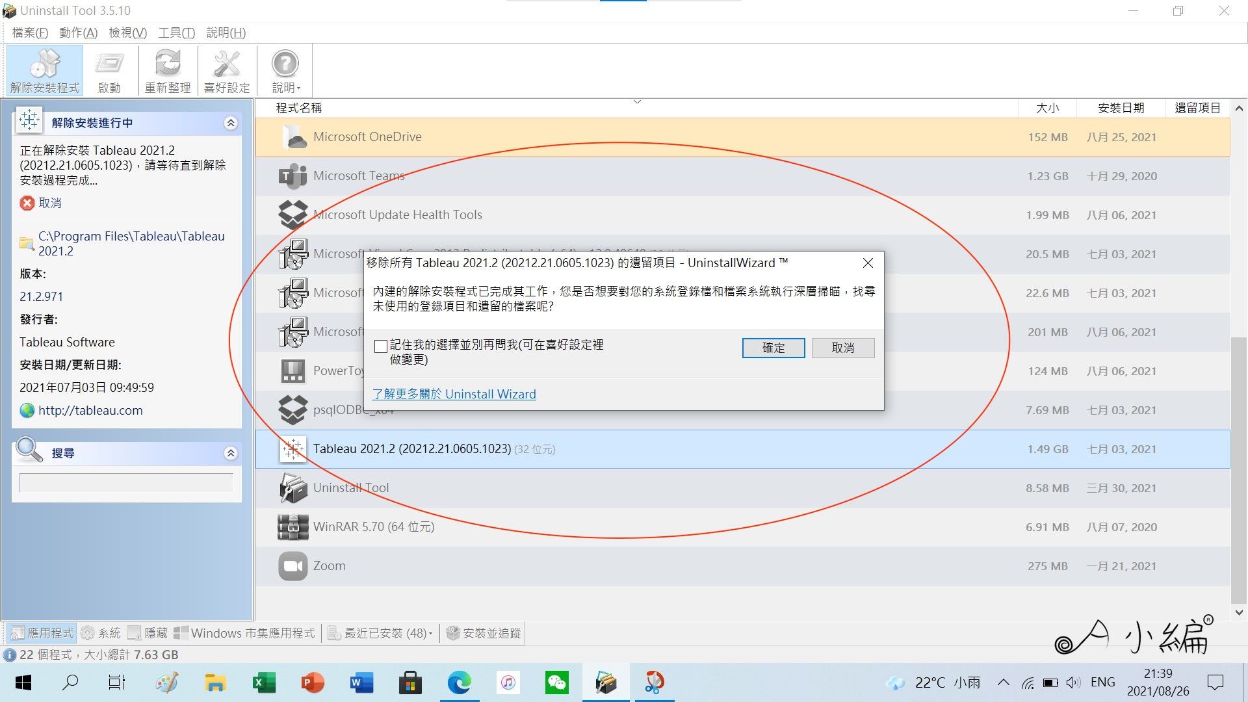Screen dimensions: 1248x702
Task: Open File Explorer from taskbar
Action: [215, 682]
